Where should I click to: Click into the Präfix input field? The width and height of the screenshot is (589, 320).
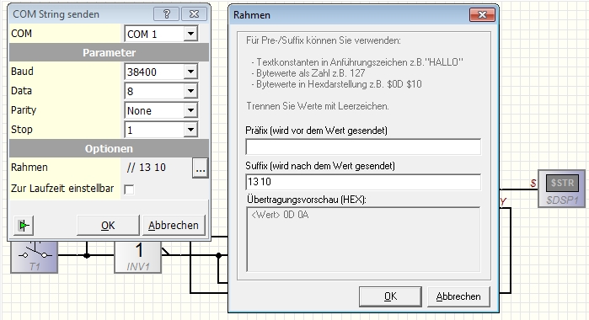coord(363,147)
